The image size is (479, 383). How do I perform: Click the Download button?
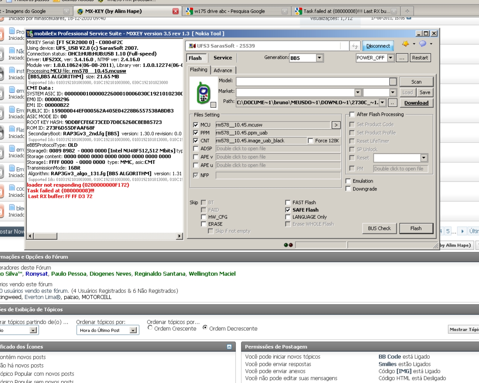coord(416,103)
